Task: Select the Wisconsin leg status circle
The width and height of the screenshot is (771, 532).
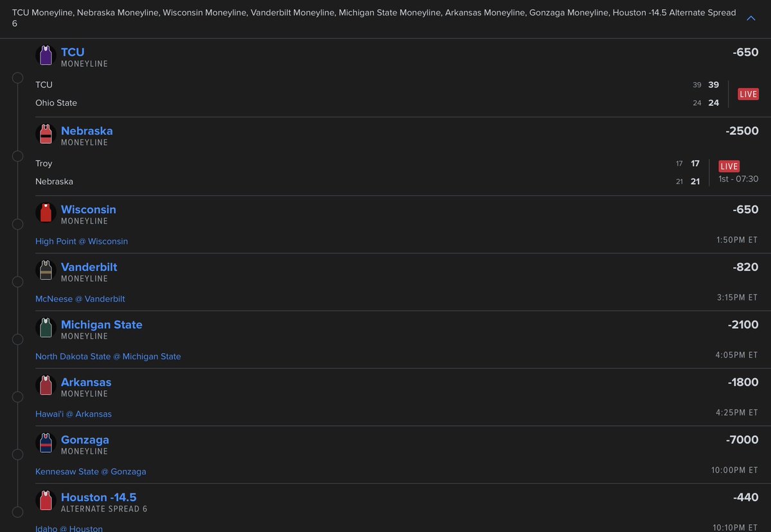Action: pyautogui.click(x=18, y=224)
